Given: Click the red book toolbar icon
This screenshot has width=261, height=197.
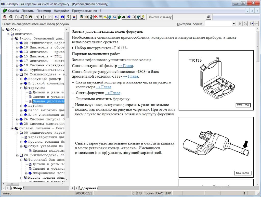Looking at the screenshot, I should point(96,17).
